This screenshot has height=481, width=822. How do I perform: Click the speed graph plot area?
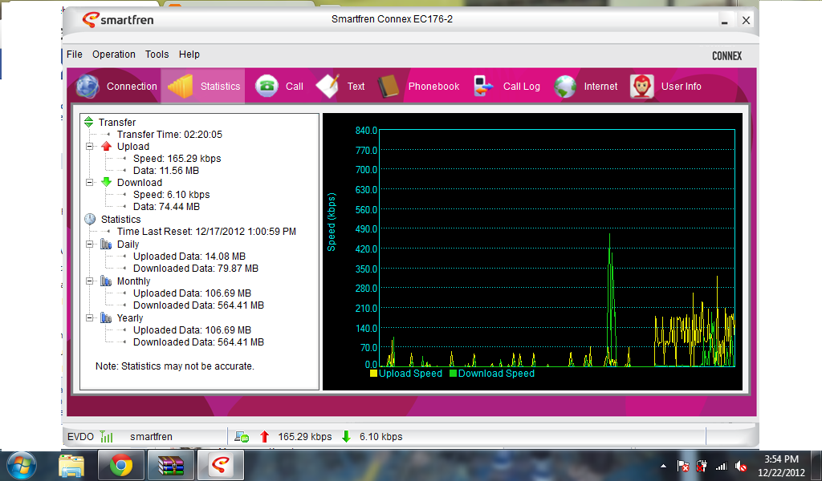click(x=557, y=248)
